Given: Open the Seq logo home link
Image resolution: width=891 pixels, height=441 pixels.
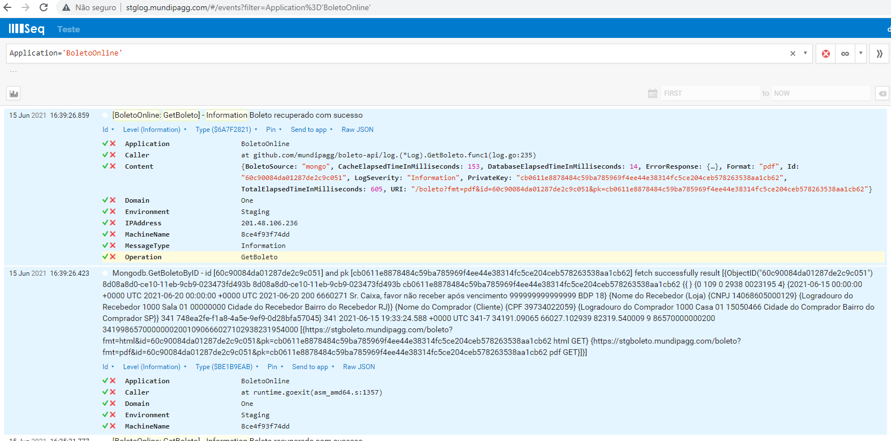Looking at the screenshot, I should point(27,29).
